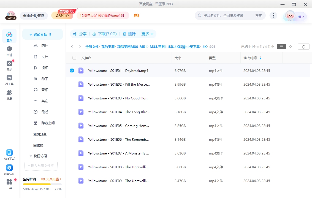Click the 下载(7.0G) download button

(105, 34)
